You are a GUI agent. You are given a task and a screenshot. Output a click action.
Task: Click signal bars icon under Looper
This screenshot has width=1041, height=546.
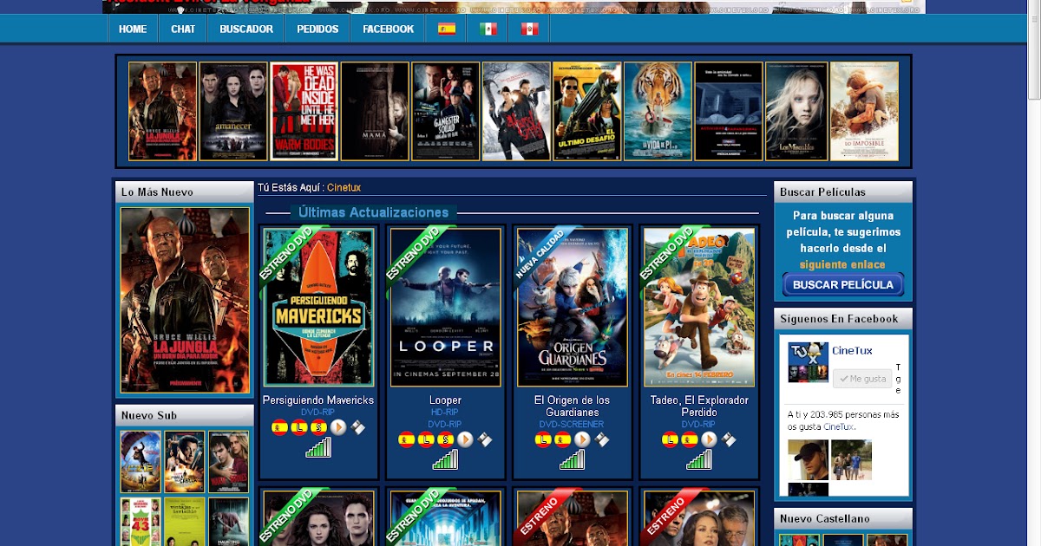(x=445, y=460)
